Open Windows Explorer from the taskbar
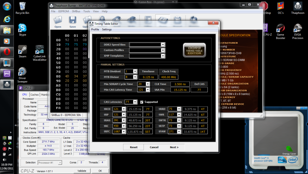The height and width of the screenshot is (174, 308). (x=7, y=30)
